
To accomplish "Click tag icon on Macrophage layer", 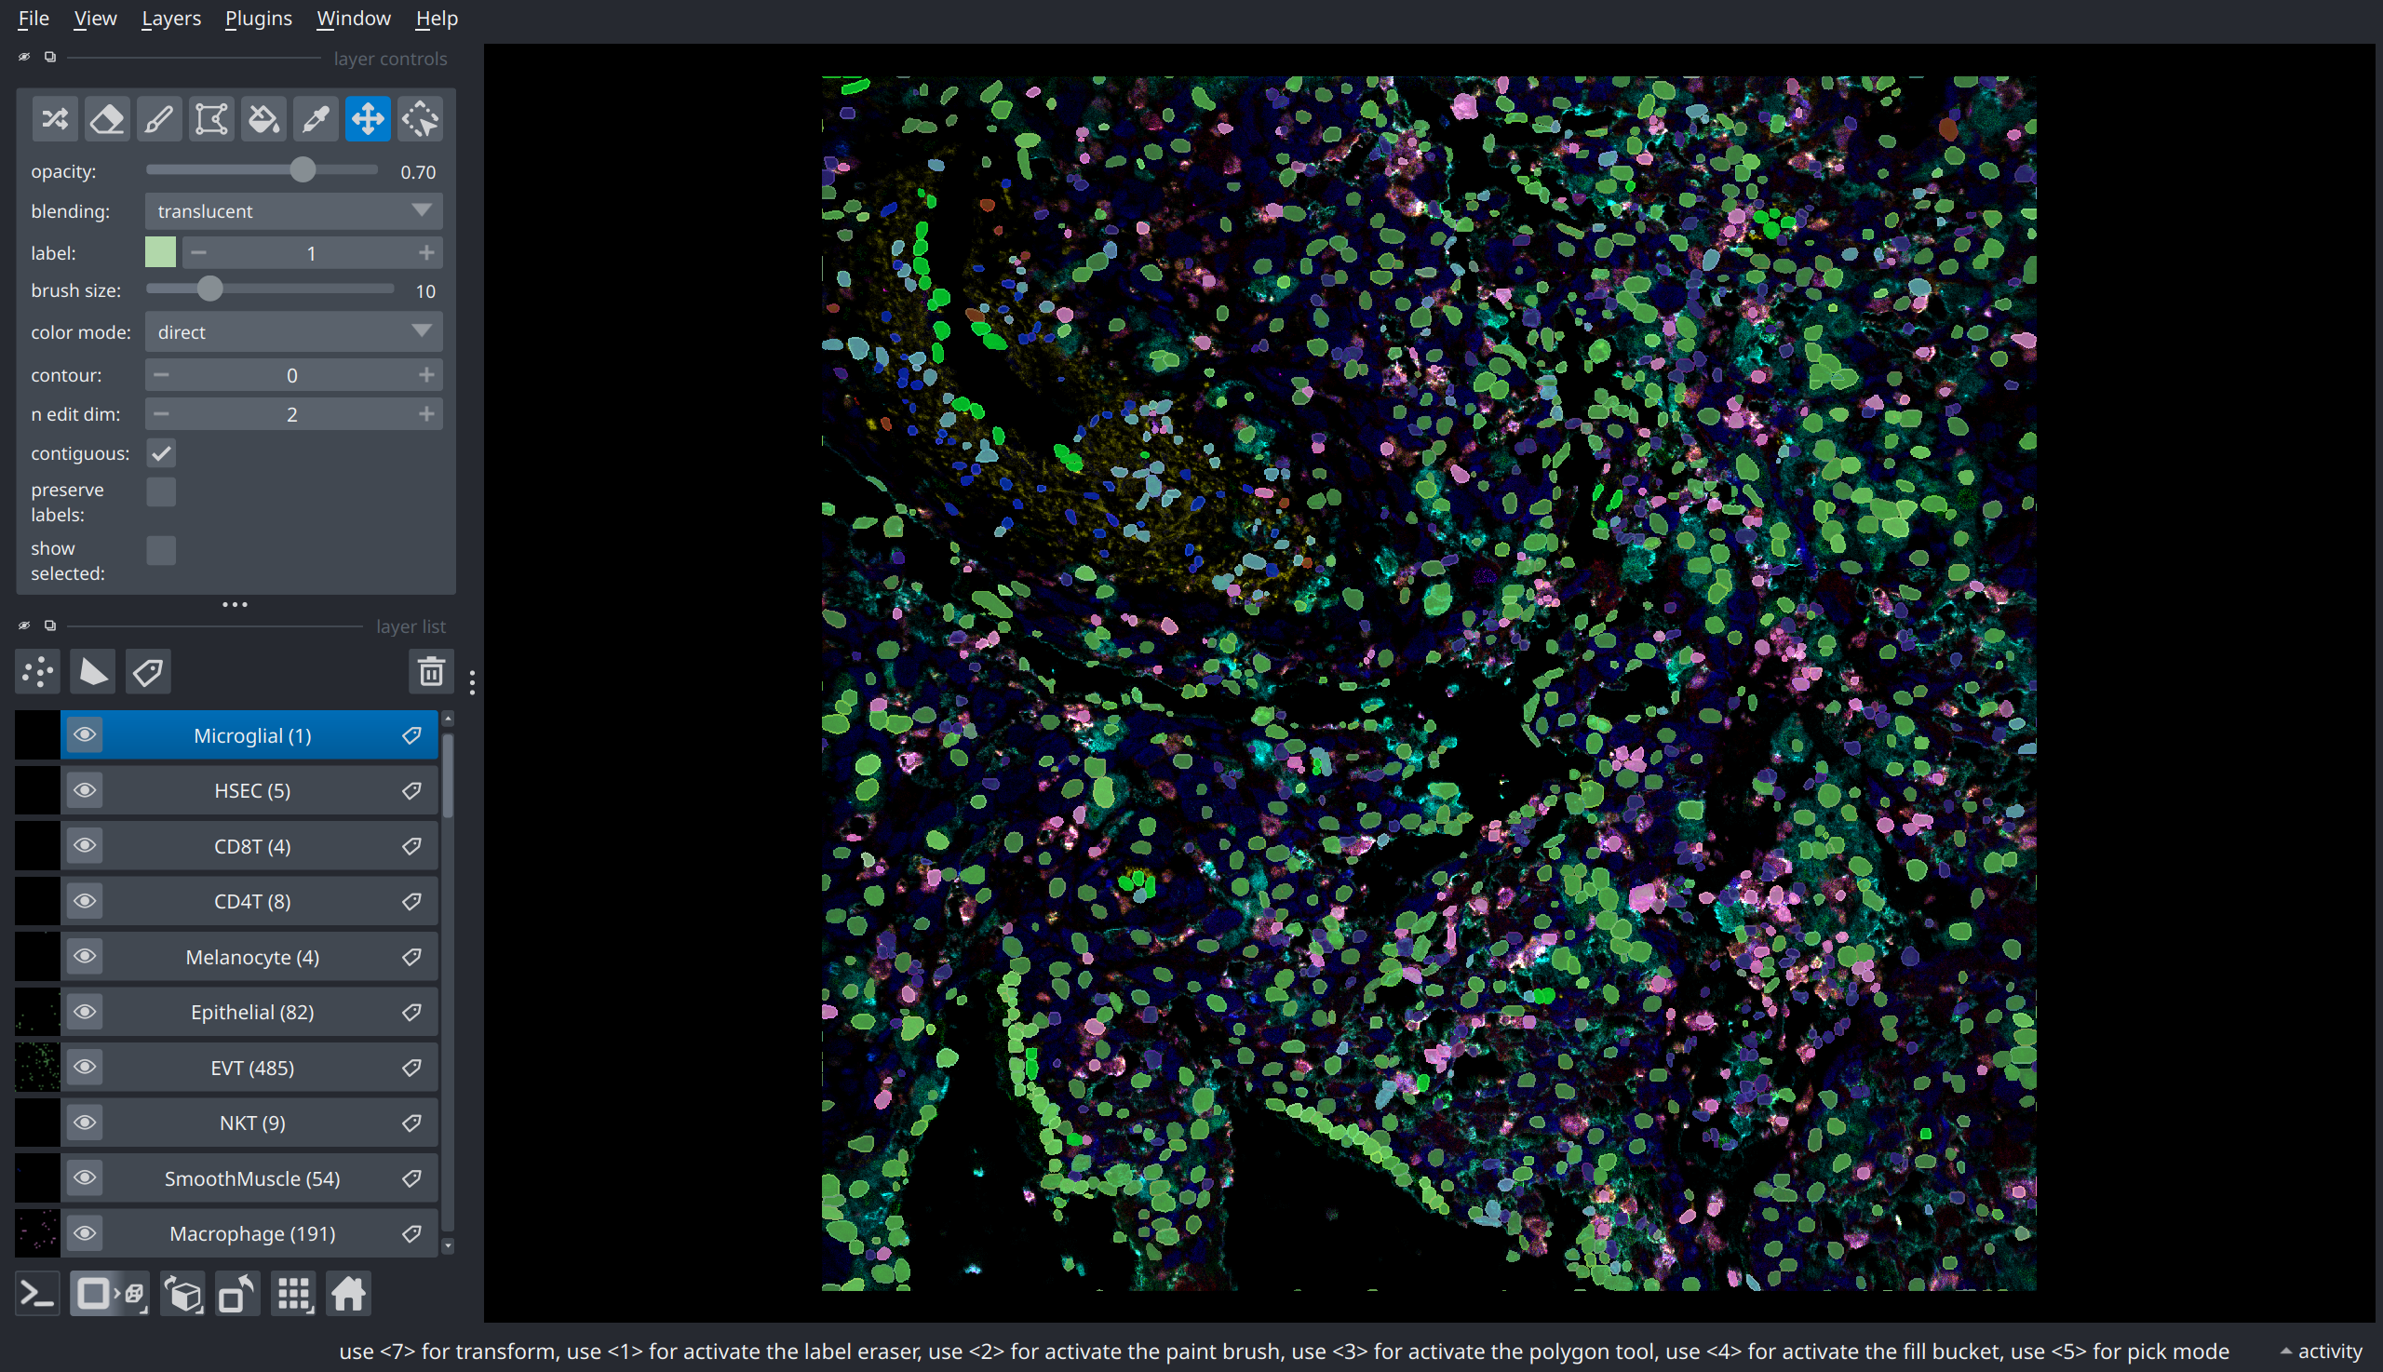I will (x=411, y=1233).
